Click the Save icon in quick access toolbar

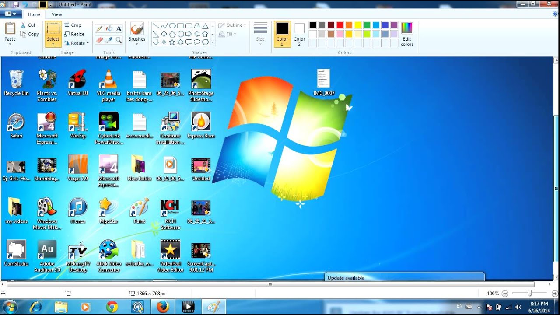pos(16,4)
